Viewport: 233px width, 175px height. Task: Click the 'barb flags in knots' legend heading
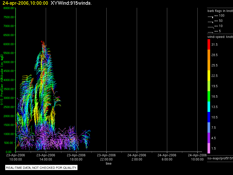tap(220, 11)
